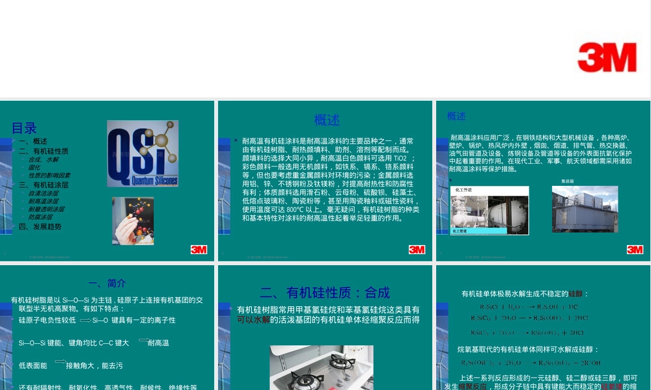Click the '性质的影响因素' sub-entry

(49, 175)
